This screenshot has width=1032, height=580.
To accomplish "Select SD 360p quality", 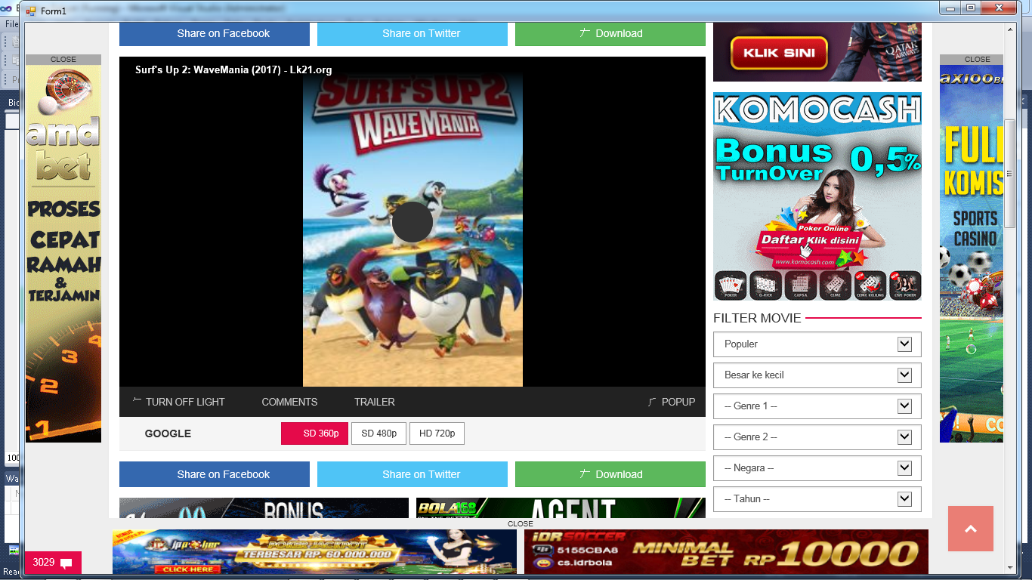I will pos(314,433).
